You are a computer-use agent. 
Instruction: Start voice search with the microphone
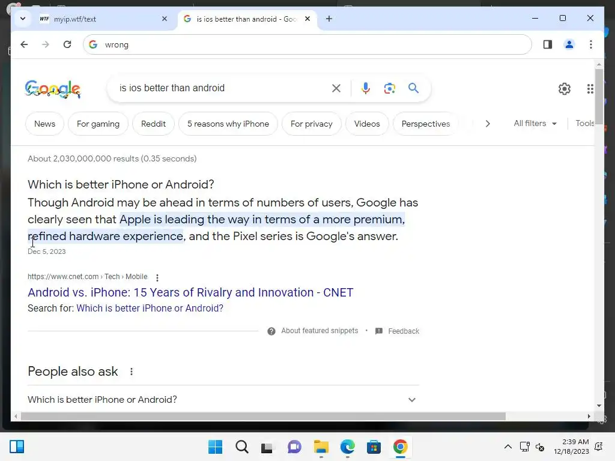pyautogui.click(x=366, y=88)
